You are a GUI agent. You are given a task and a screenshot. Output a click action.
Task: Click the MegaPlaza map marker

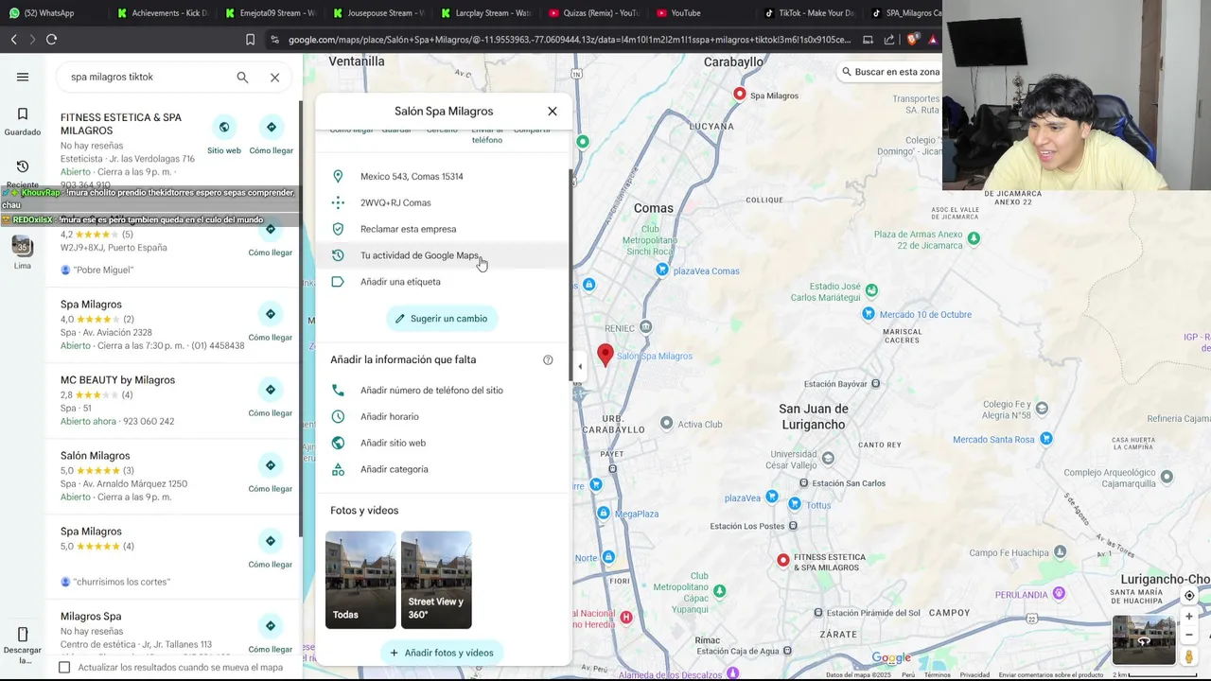603,514
